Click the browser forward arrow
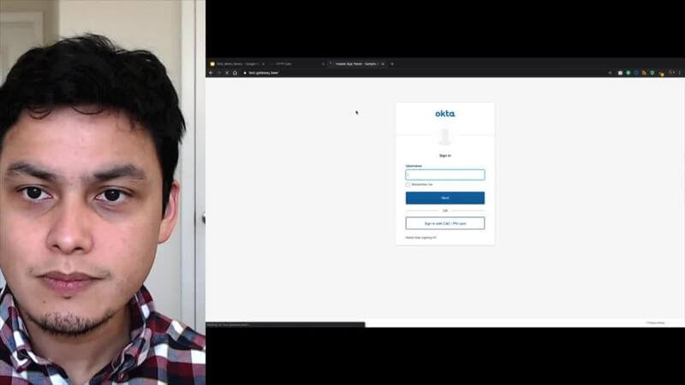685x385 pixels. coord(218,73)
